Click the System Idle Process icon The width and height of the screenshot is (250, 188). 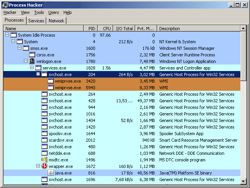(14, 35)
